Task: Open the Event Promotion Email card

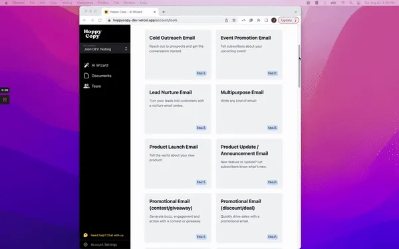Action: (x=249, y=54)
